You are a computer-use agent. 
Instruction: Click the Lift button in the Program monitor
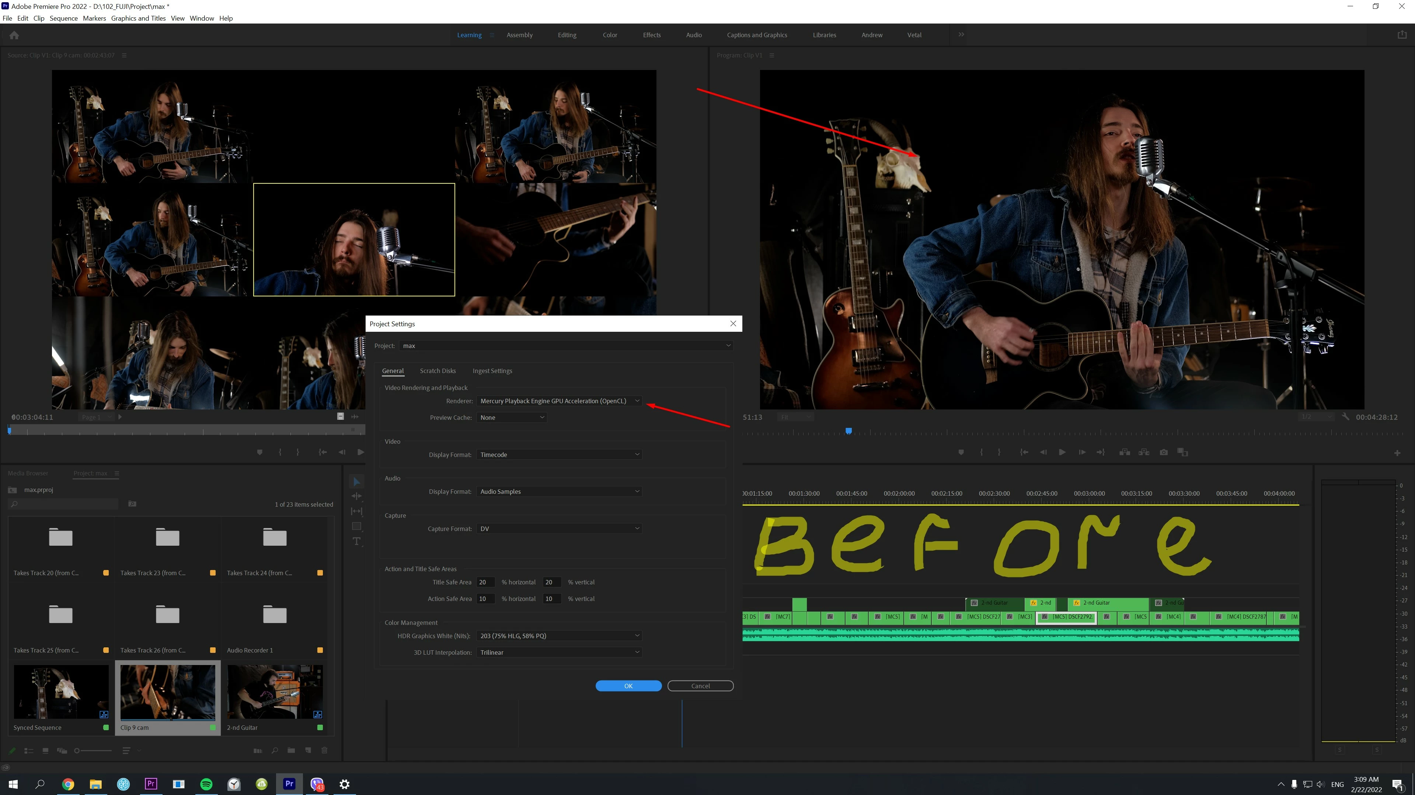coord(1125,452)
